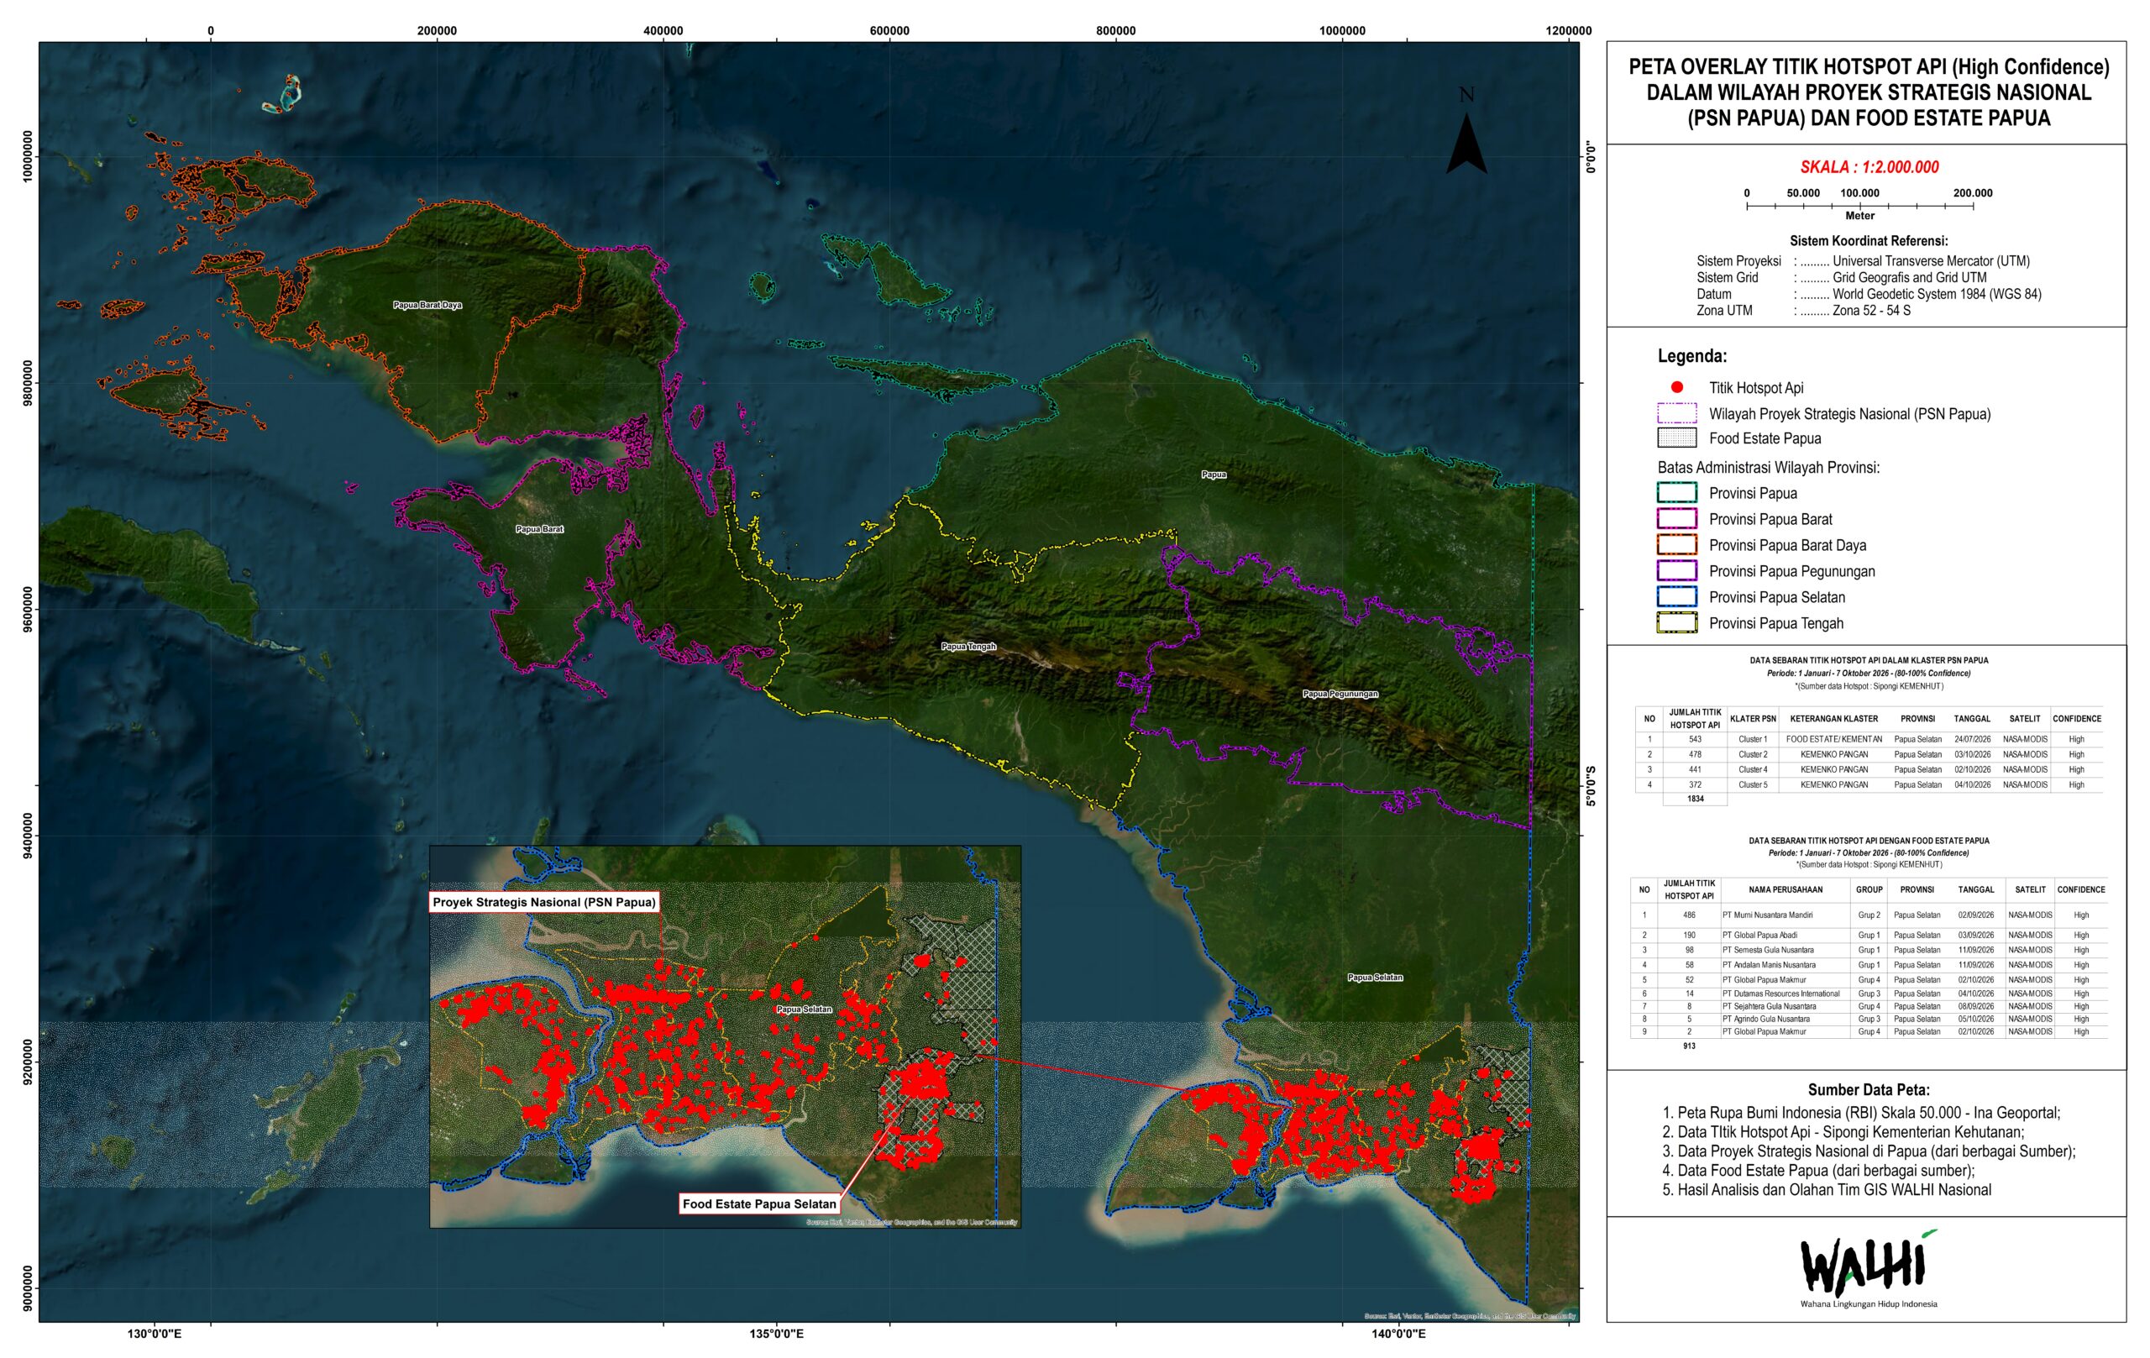Click the Provinsi Papua Barat legend swatch
The image size is (2150, 1358).
pos(1677,518)
